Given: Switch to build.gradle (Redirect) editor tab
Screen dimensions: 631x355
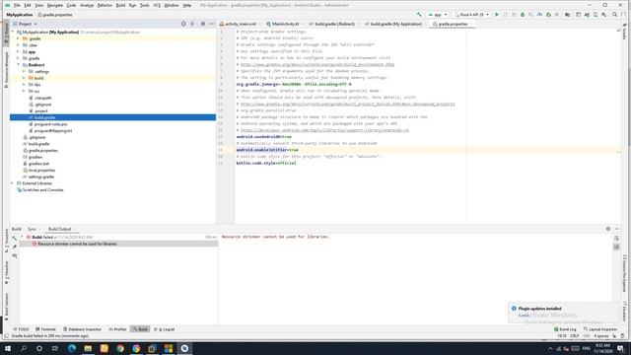Looking at the screenshot, I should (x=334, y=24).
